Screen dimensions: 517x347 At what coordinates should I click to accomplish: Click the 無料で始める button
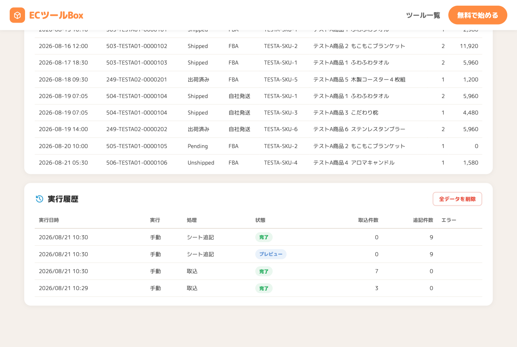(x=478, y=15)
